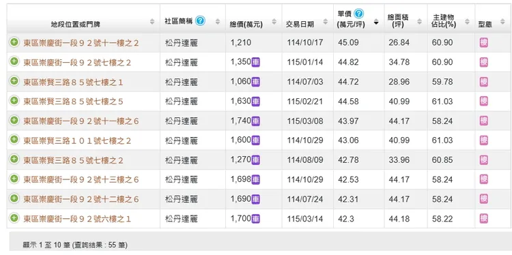The width and height of the screenshot is (512, 255).
Task: Click 樓 type badge in 114/07/03 row
Action: 484,82
